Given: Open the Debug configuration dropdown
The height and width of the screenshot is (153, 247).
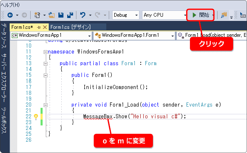Looking at the screenshot, I should pyautogui.click(x=126, y=15).
